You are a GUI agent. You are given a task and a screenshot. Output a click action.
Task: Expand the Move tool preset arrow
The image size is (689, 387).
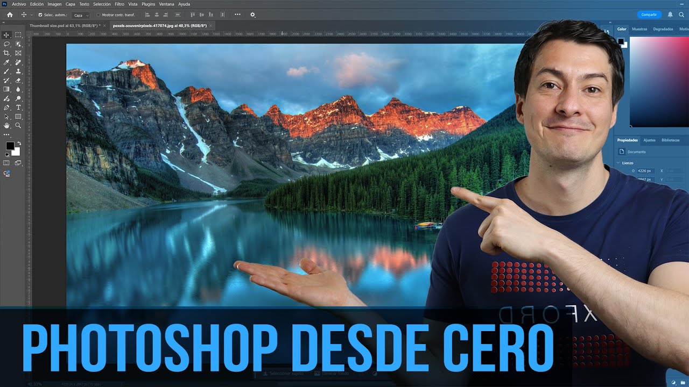32,15
